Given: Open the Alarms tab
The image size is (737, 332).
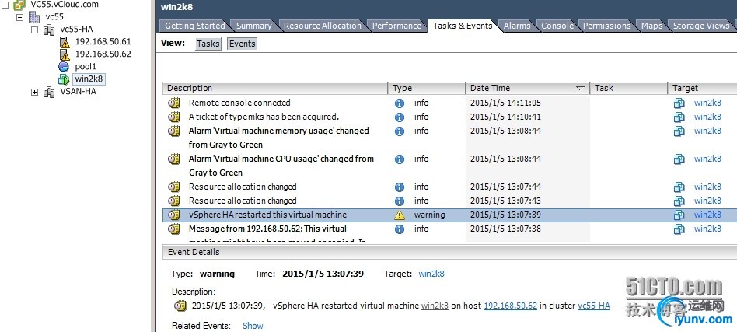Looking at the screenshot, I should click(517, 26).
